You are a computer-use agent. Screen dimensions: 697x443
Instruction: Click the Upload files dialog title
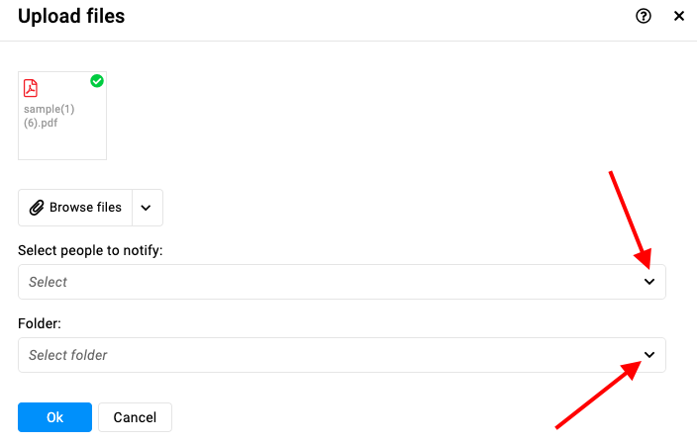tap(71, 17)
